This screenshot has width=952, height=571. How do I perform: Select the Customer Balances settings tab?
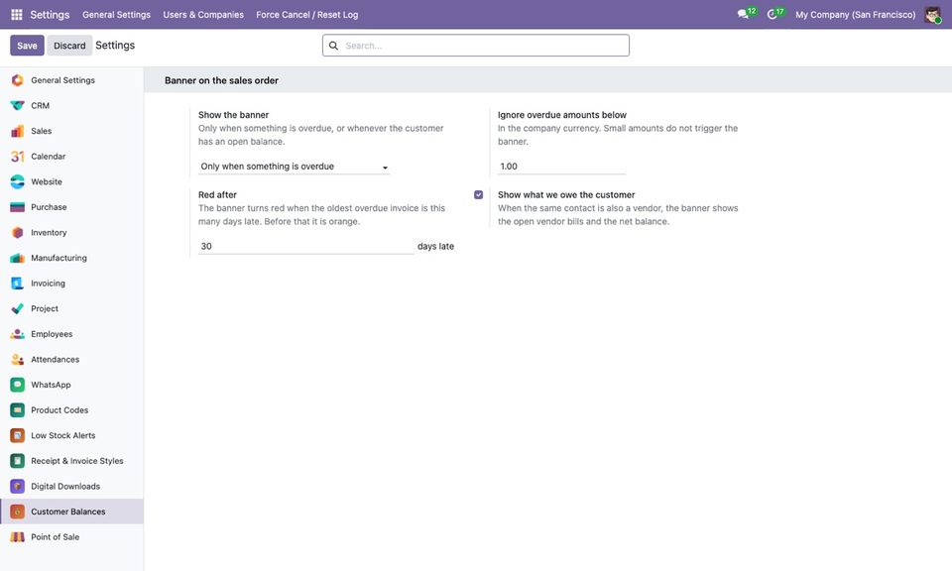point(71,512)
